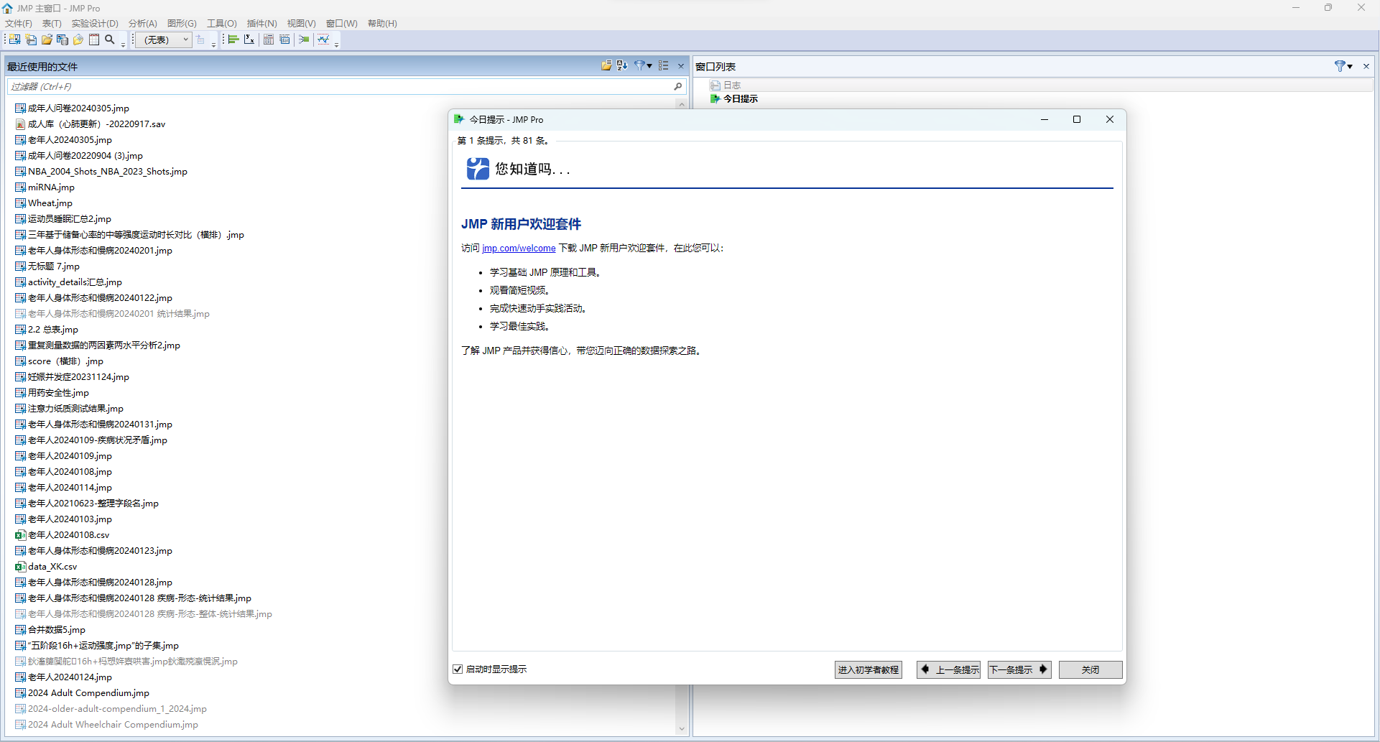Click the search magnifier in the filter box
The width and height of the screenshot is (1380, 742).
(677, 86)
